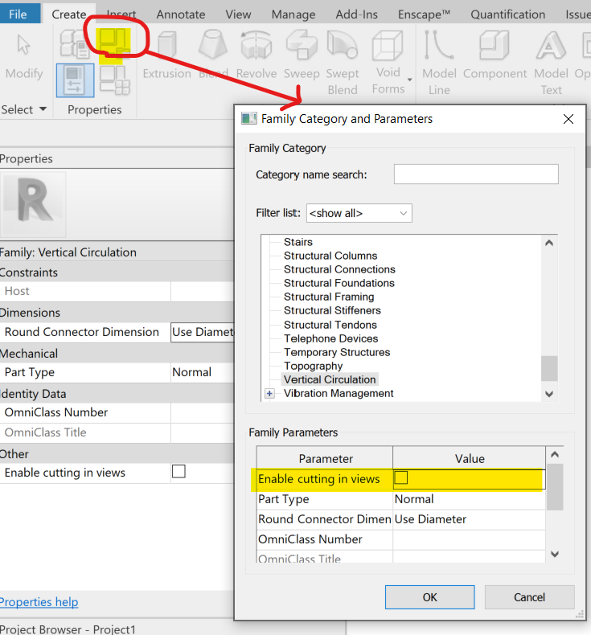Viewport: 591px width, 635px height.
Task: Open the Void Forms dropdown arrow
Action: [x=409, y=80]
